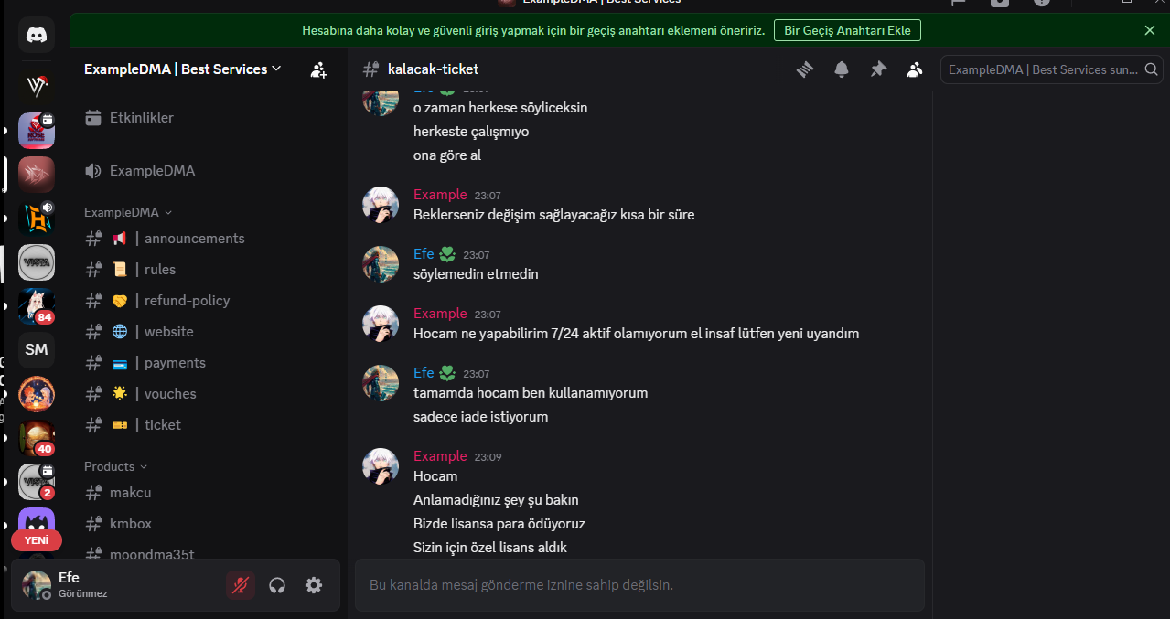1170x619 pixels.
Task: Toggle the member list icon
Action: pos(915,69)
